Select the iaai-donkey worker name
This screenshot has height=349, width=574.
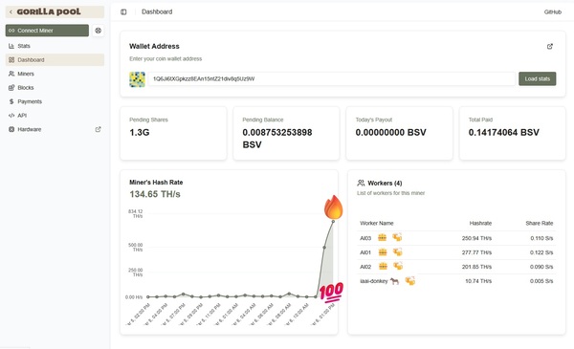(374, 281)
